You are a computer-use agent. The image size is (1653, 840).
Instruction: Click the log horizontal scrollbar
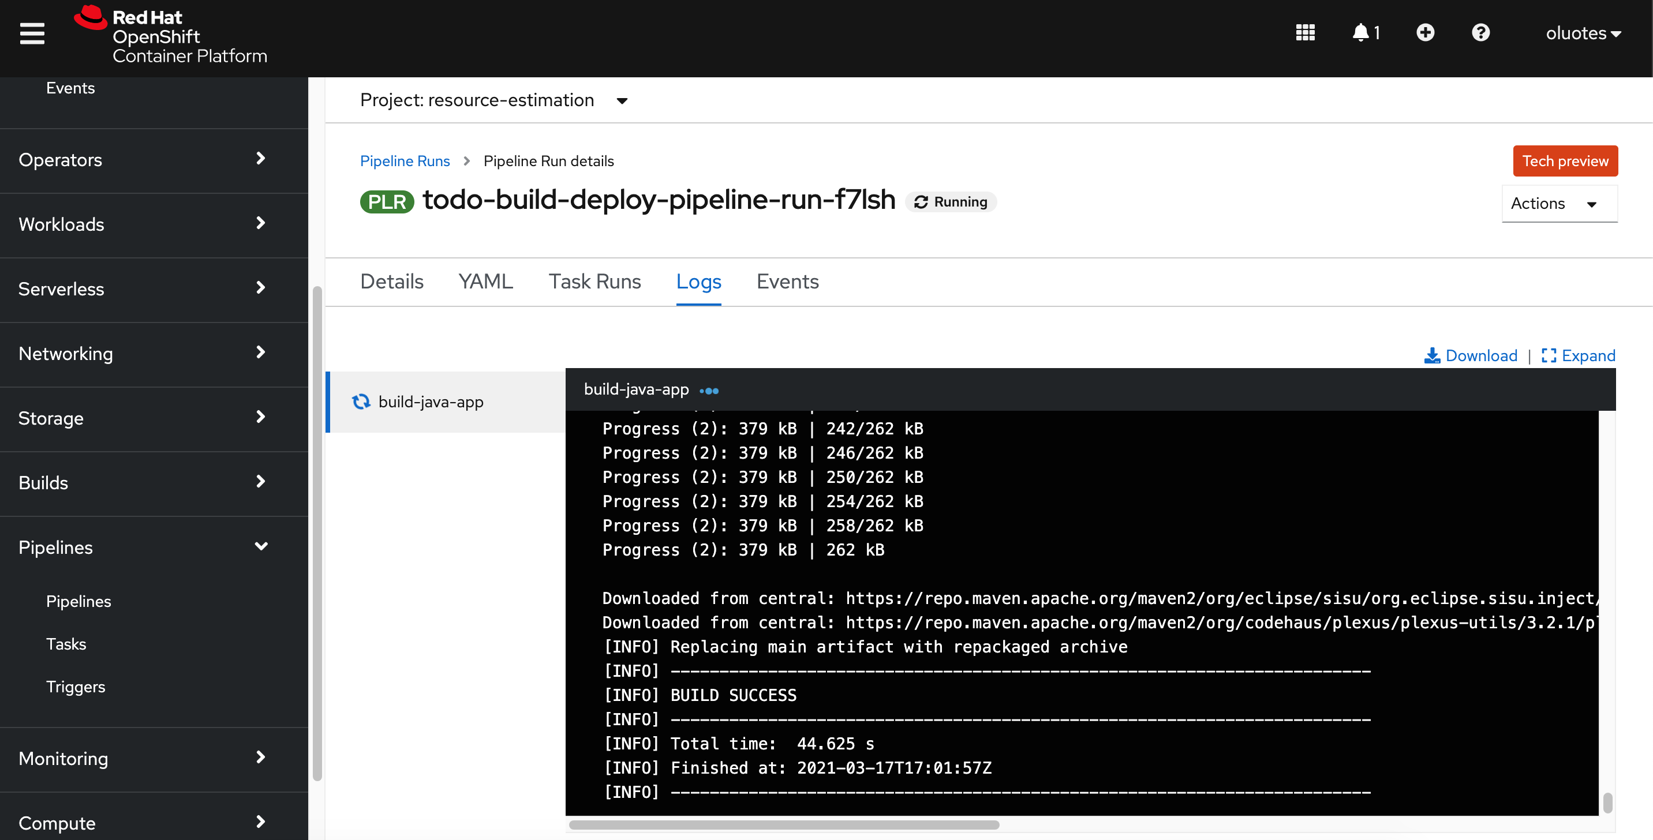tap(784, 824)
